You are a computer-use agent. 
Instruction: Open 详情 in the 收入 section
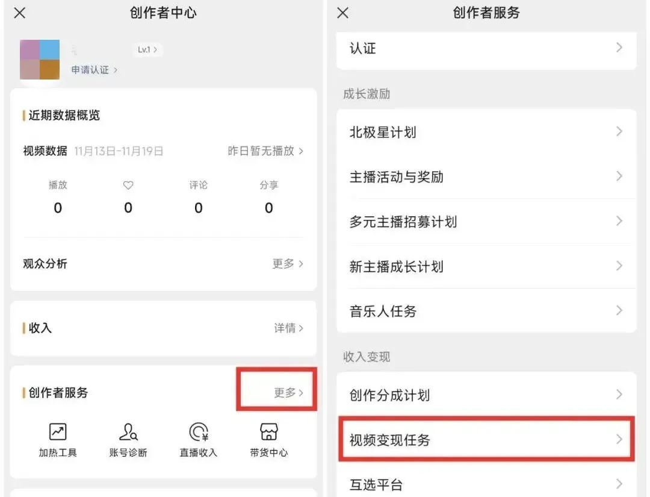tap(288, 328)
